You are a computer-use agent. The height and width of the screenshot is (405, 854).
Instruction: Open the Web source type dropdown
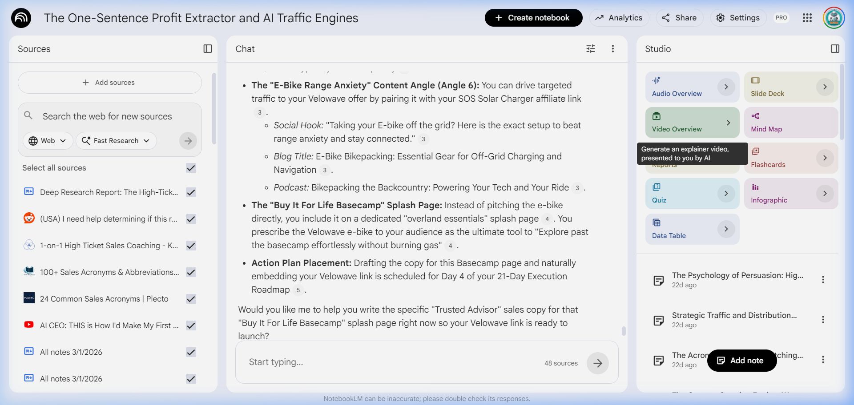pyautogui.click(x=48, y=141)
